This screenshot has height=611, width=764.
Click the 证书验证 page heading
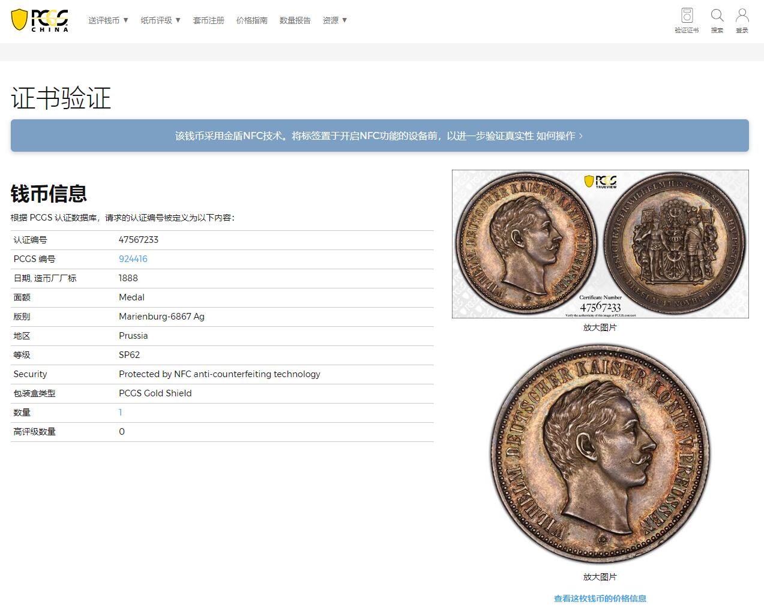61,98
